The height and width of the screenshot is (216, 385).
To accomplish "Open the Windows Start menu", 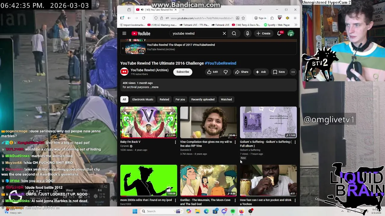I will [135, 211].
